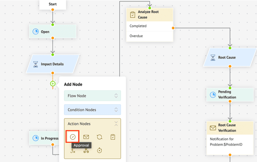257x162 pixels.
Task: Click the green input port of Root Cause node
Action: coord(230,48)
